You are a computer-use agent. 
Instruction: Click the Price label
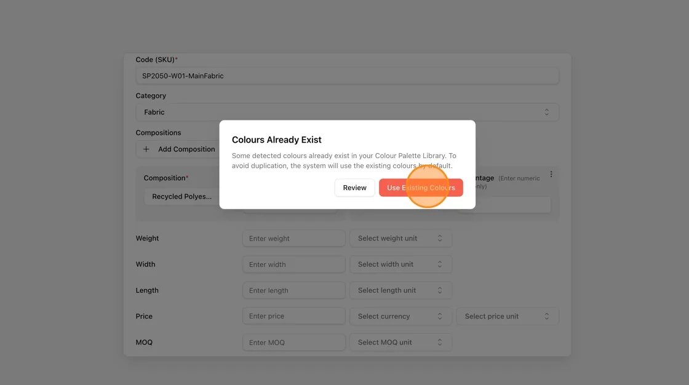(x=144, y=316)
